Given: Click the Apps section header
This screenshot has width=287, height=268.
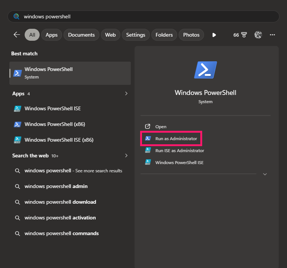Looking at the screenshot, I should pos(18,93).
